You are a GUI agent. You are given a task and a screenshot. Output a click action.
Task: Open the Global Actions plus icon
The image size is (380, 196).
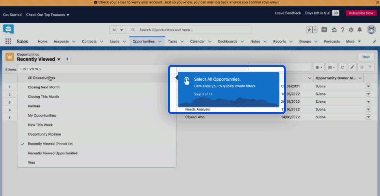pos(324,30)
